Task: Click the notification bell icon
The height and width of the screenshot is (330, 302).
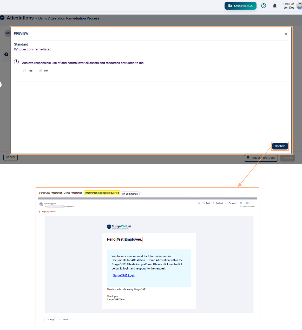Action: [275, 6]
